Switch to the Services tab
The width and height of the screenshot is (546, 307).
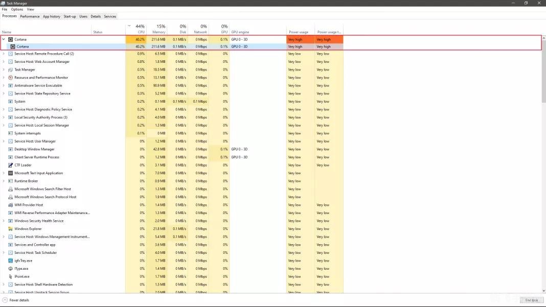pos(110,16)
